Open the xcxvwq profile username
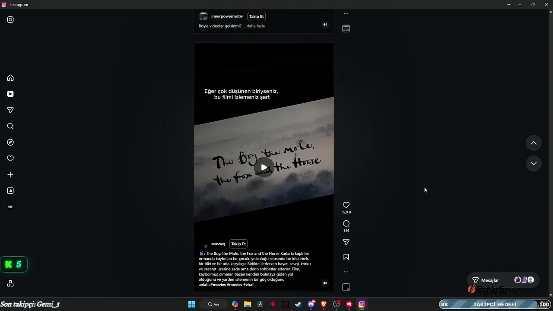The height and width of the screenshot is (311, 553). (218, 244)
